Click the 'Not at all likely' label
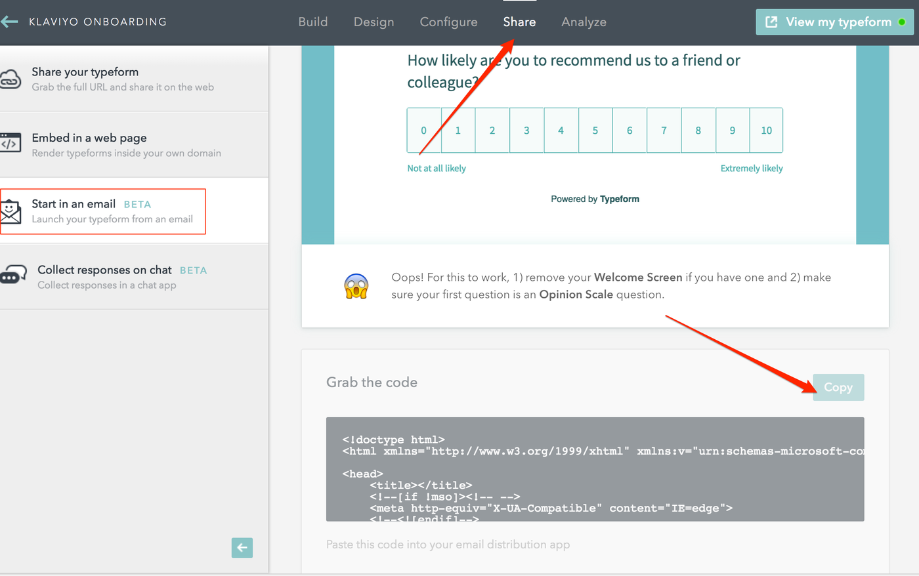Screen dimensions: 919x576 click(437, 169)
